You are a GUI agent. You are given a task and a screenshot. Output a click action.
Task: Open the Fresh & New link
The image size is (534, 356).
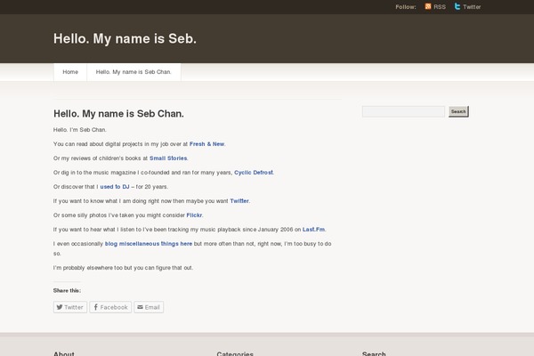(206, 144)
